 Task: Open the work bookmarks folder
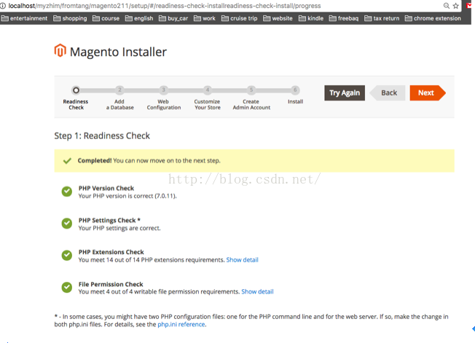205,18
